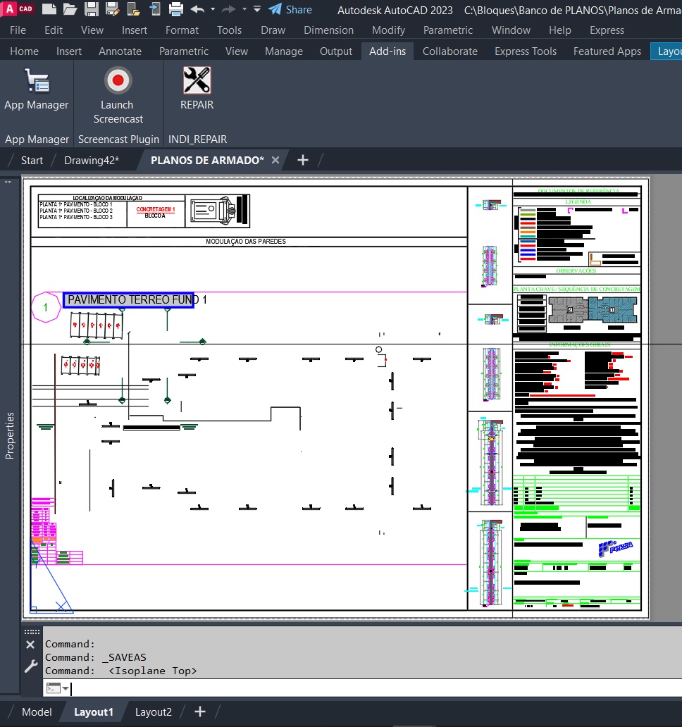This screenshot has height=727, width=682.
Task: Switch to the Home ribbon tab
Action: (x=25, y=51)
